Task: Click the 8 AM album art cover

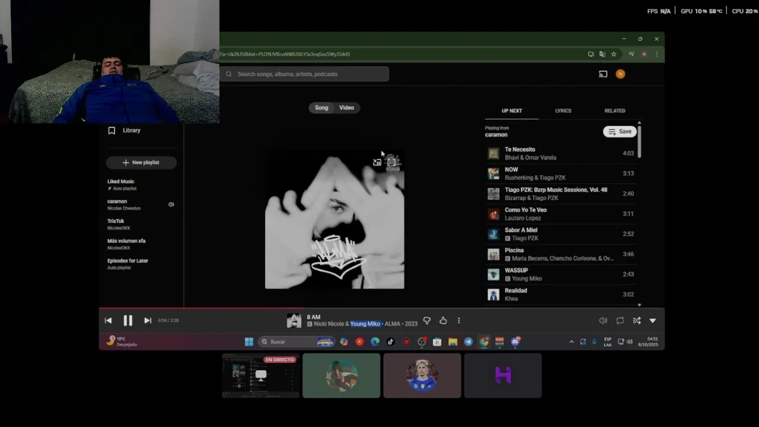Action: click(334, 219)
